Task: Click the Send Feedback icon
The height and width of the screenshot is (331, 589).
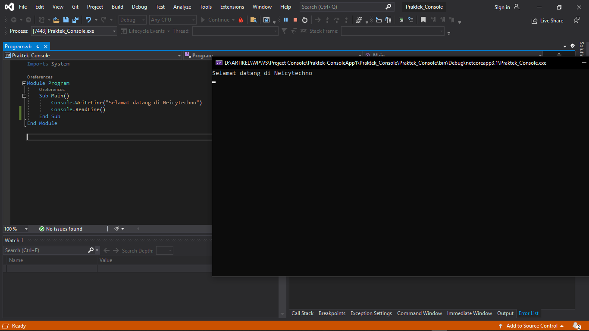Action: (577, 20)
